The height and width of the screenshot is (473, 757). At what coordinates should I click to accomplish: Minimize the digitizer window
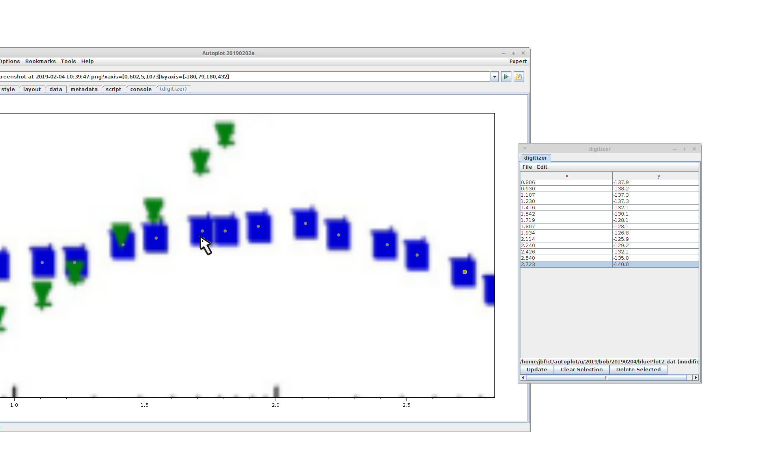(675, 149)
